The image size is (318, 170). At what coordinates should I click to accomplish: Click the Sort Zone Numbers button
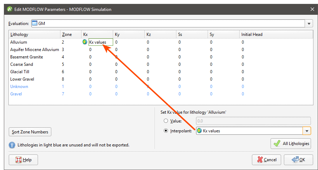[30, 132]
